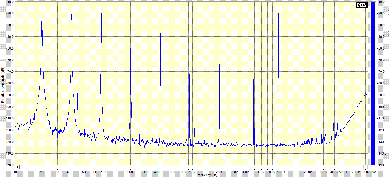This screenshot has height=177, width=389.
Task: Click the horizontal scrollbar right arrow
Action: coord(365,167)
